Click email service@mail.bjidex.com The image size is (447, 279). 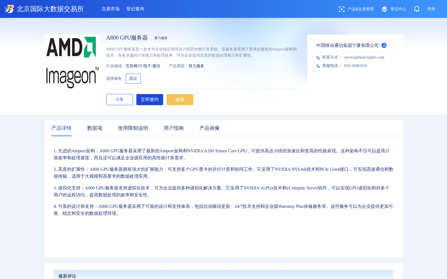pos(364,57)
